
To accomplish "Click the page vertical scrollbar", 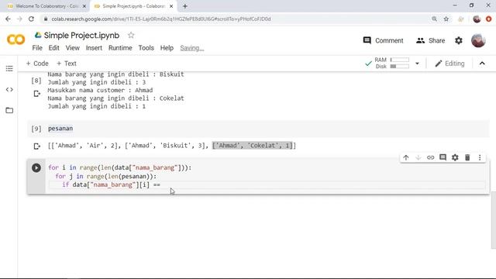I will [x=493, y=220].
